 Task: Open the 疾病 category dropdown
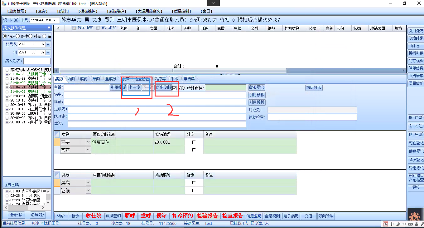(x=88, y=183)
